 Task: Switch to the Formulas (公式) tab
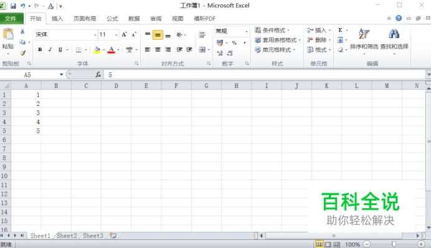pos(112,19)
